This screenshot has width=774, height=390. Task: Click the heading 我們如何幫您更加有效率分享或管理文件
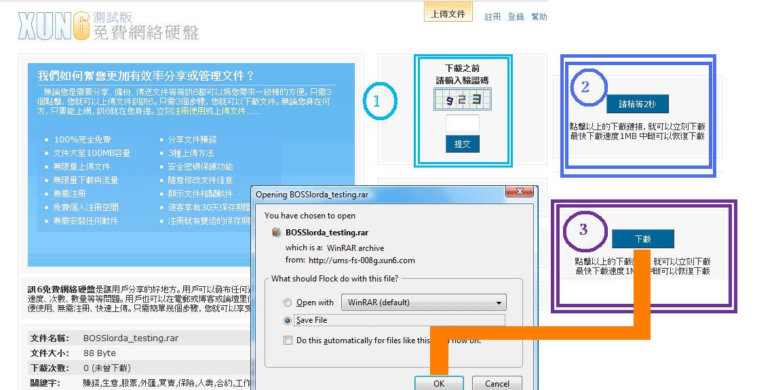[x=146, y=75]
